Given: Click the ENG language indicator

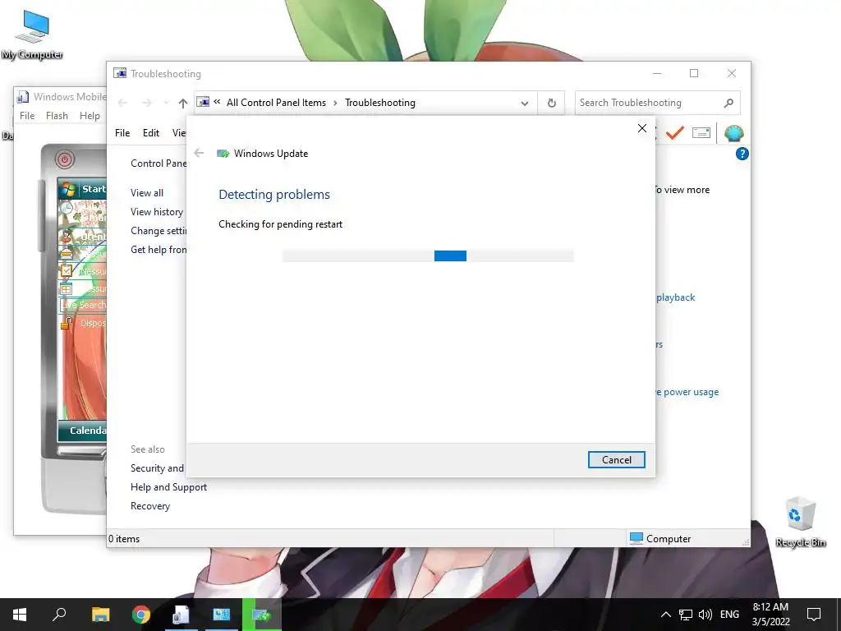Looking at the screenshot, I should 729,615.
